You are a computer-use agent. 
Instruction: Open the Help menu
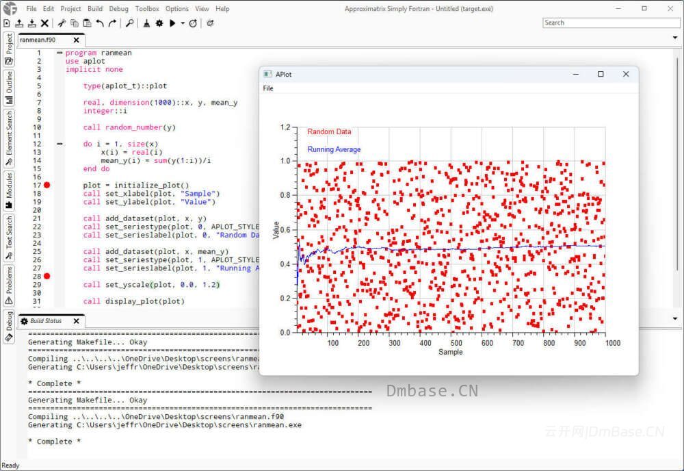point(222,9)
